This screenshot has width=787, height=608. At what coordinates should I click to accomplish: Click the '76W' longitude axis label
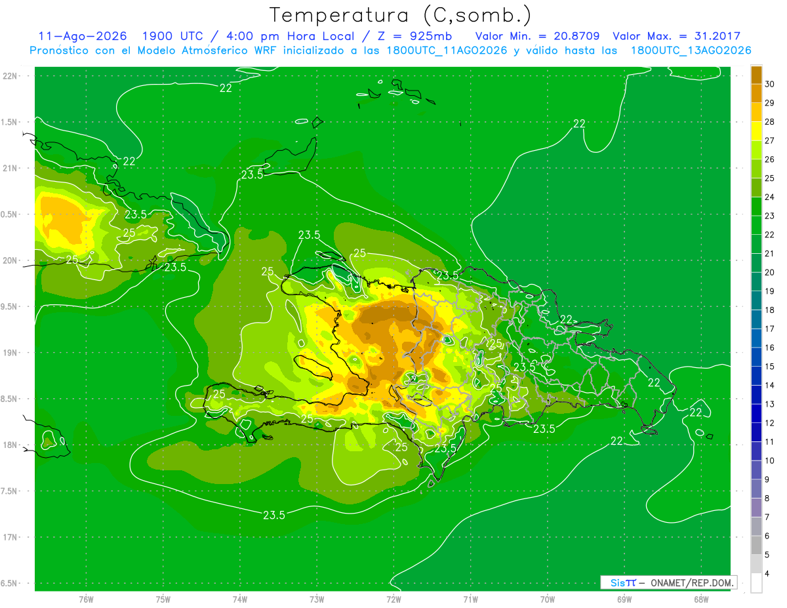86,599
